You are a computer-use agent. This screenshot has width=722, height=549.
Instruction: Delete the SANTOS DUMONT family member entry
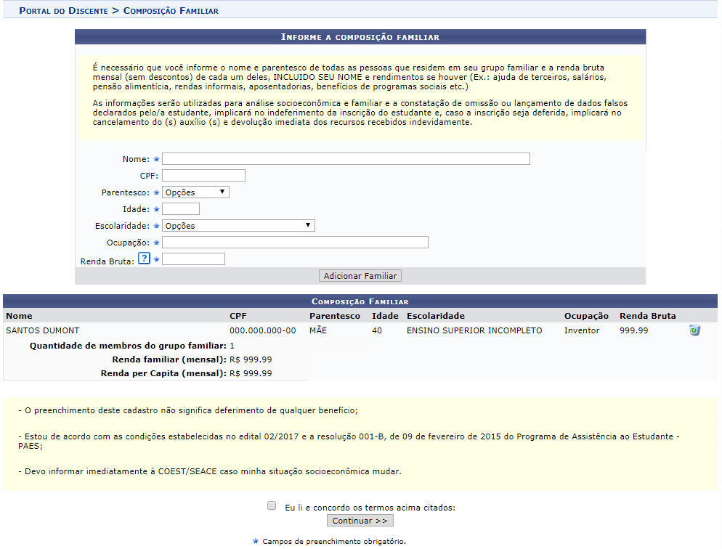694,330
